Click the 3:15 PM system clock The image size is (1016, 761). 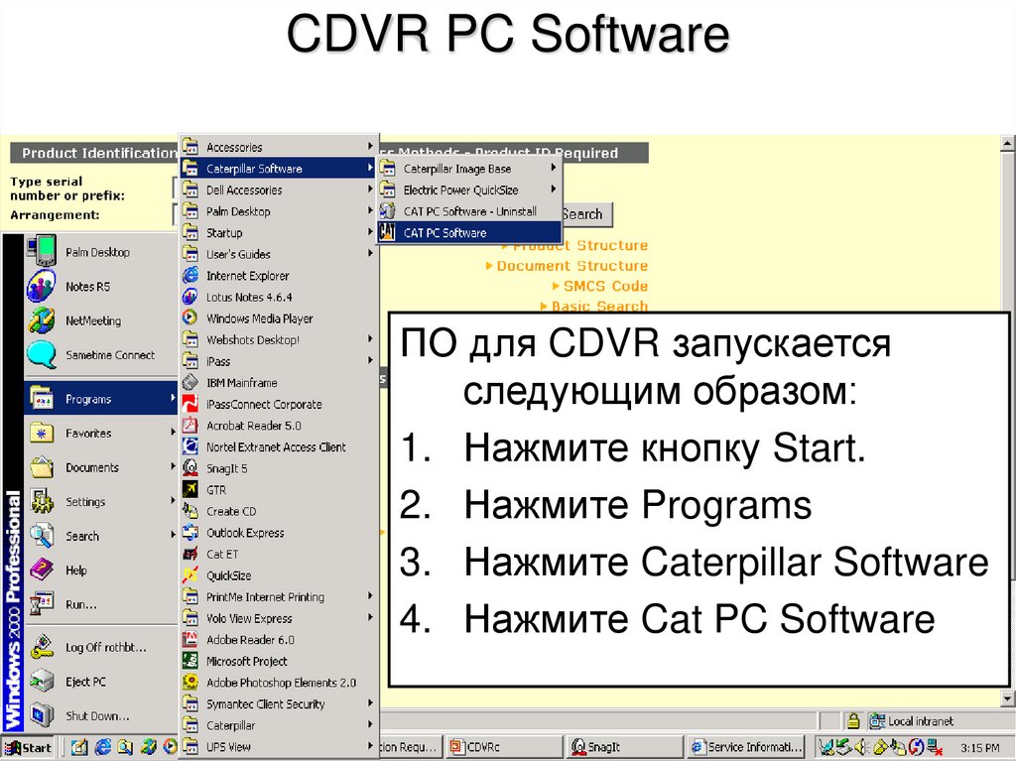coord(979,747)
